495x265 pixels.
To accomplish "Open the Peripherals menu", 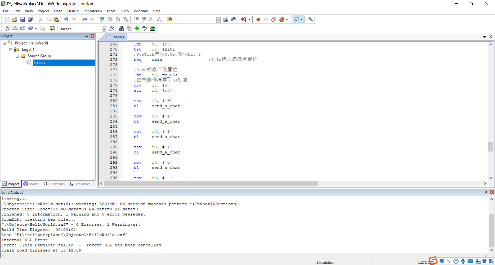I will [92, 11].
